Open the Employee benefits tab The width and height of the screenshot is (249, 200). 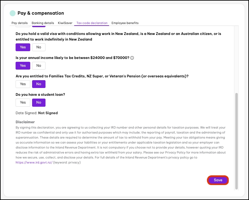pos(125,23)
